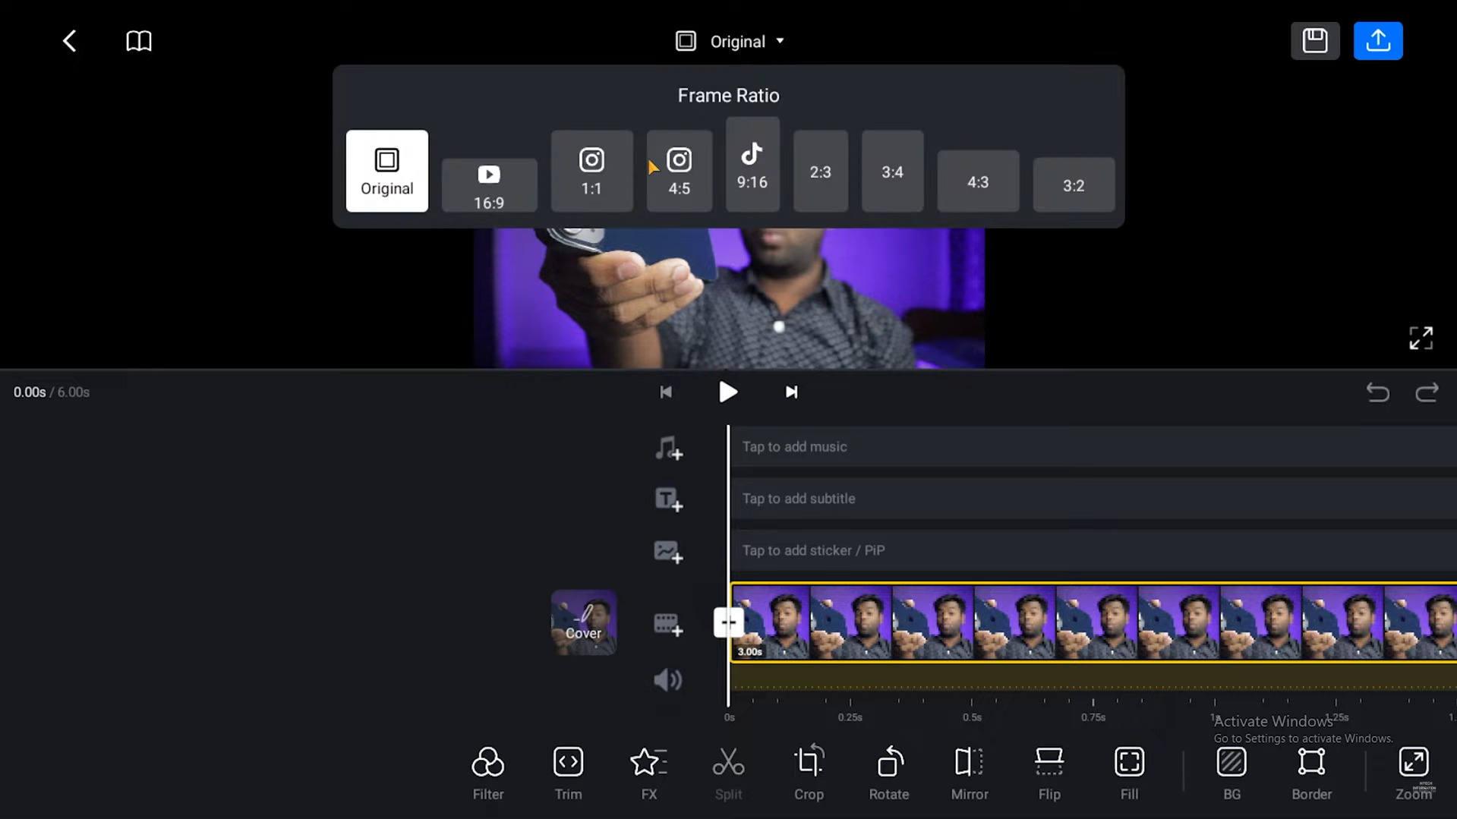Open the Crop tool
1457x819 pixels.
click(809, 770)
